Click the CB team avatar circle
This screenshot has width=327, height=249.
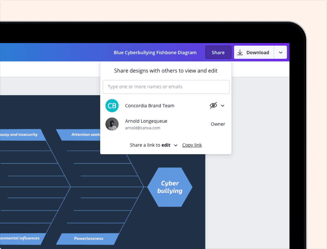coord(112,106)
